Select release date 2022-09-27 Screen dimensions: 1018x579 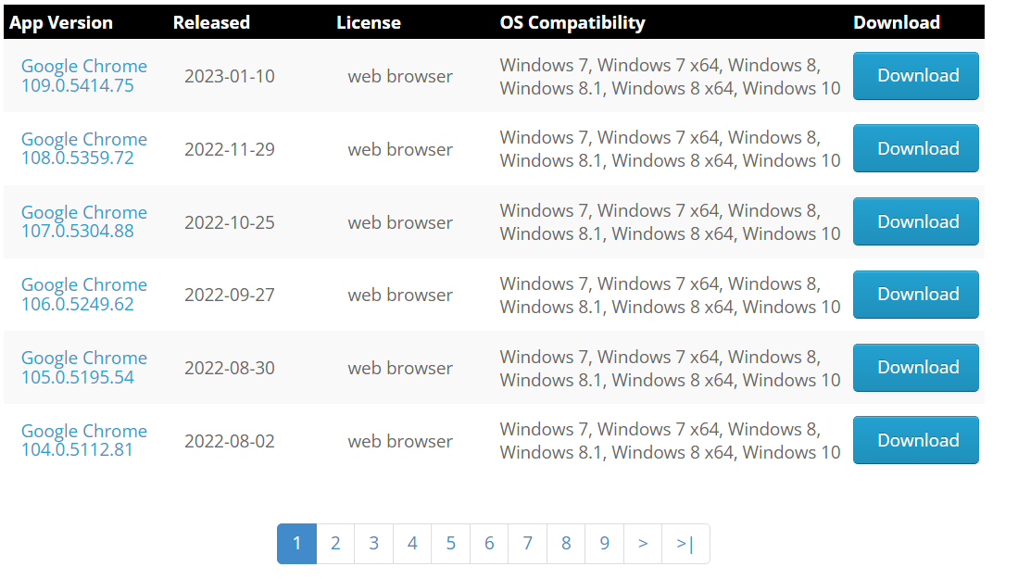click(x=229, y=295)
